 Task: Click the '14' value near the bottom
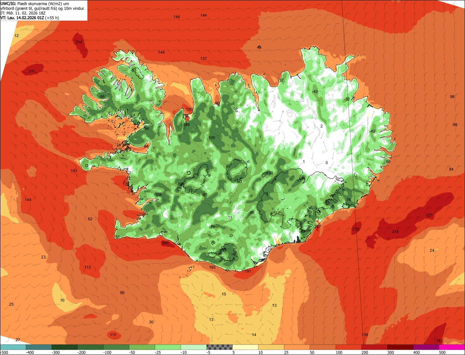click(254, 335)
